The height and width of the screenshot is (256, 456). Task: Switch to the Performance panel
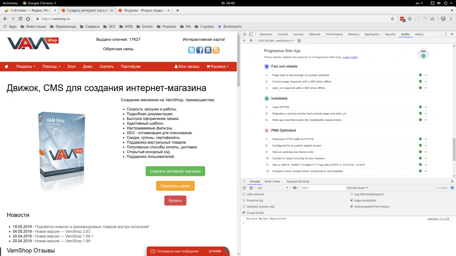tap(334, 34)
